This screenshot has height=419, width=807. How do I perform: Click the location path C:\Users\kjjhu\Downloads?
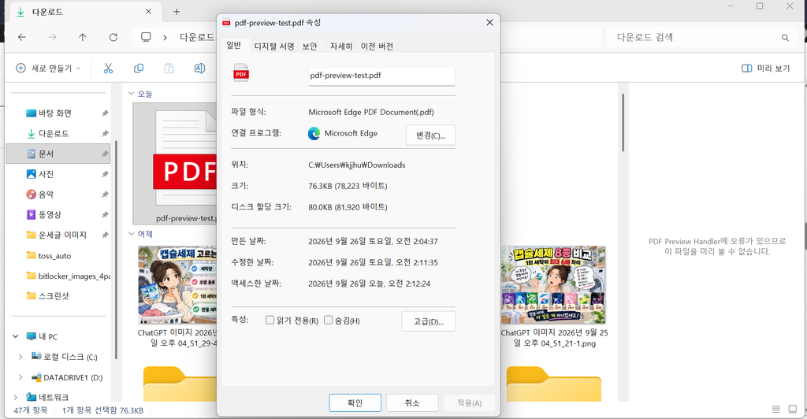coord(357,165)
